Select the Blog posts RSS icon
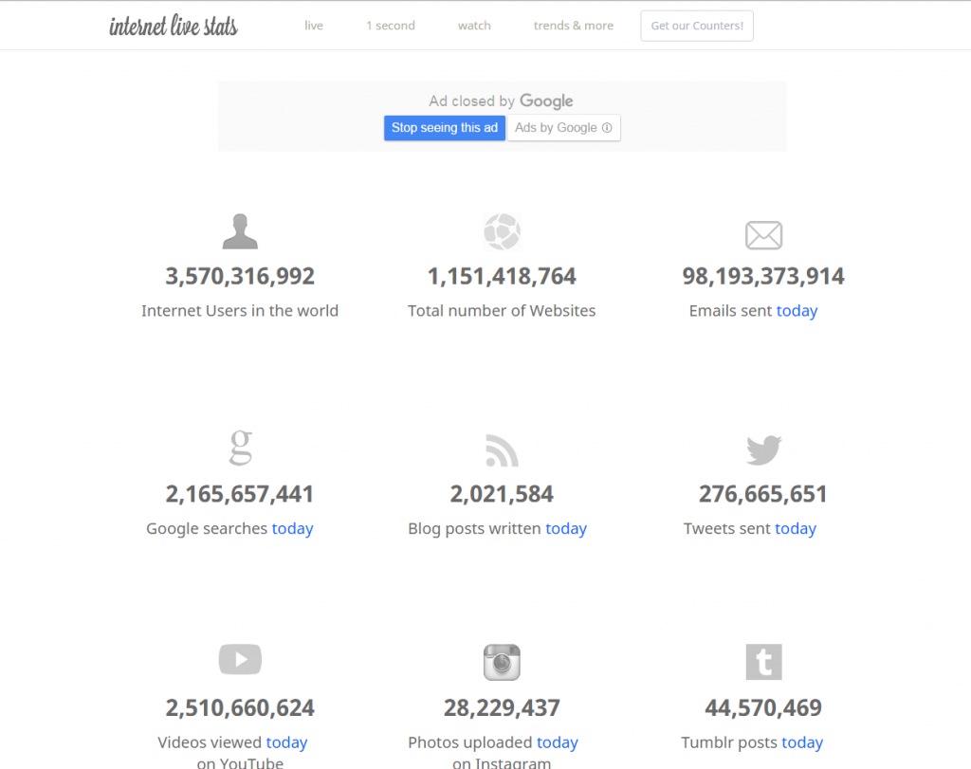 point(502,449)
